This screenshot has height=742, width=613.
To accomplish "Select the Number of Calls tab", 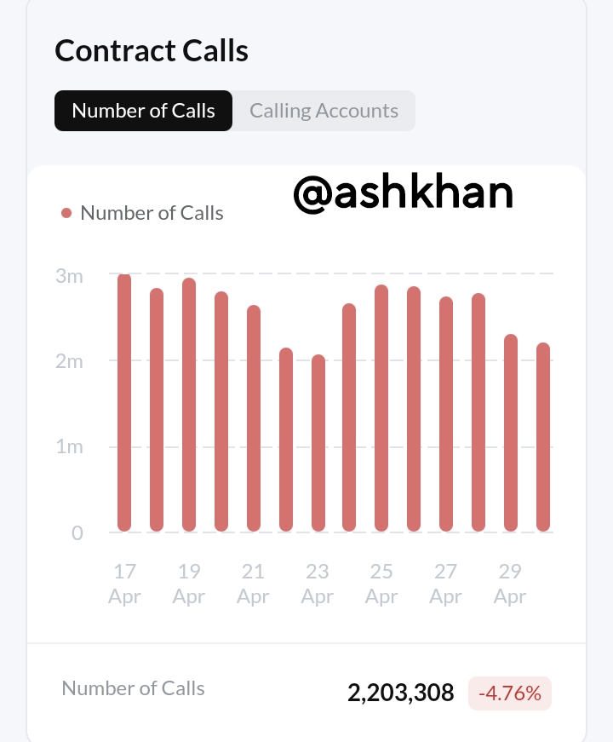I will pos(143,111).
